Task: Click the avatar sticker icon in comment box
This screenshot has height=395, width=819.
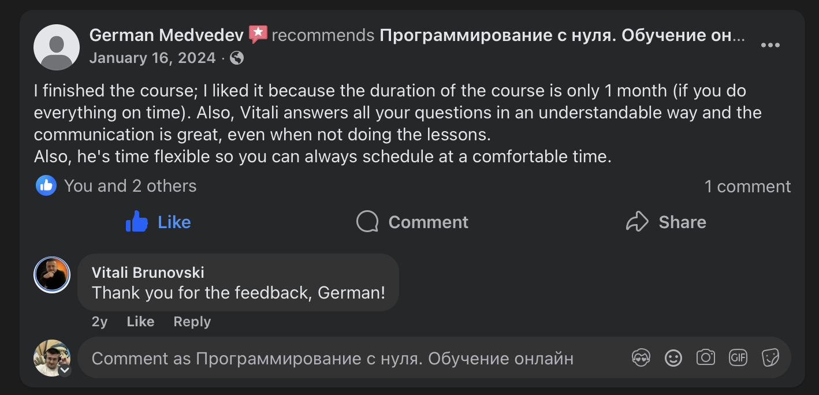Action: (641, 358)
